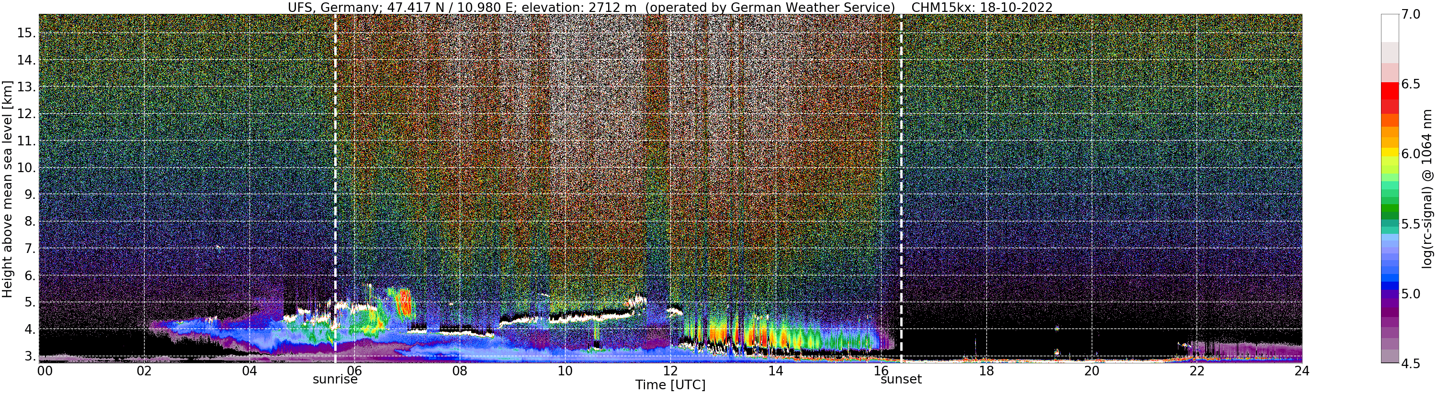Click the colorbar tick label '7.0'
The width and height of the screenshot is (1437, 394).
[1411, 14]
